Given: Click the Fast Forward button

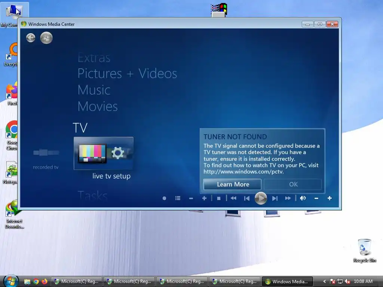Looking at the screenshot, I should point(288,198).
